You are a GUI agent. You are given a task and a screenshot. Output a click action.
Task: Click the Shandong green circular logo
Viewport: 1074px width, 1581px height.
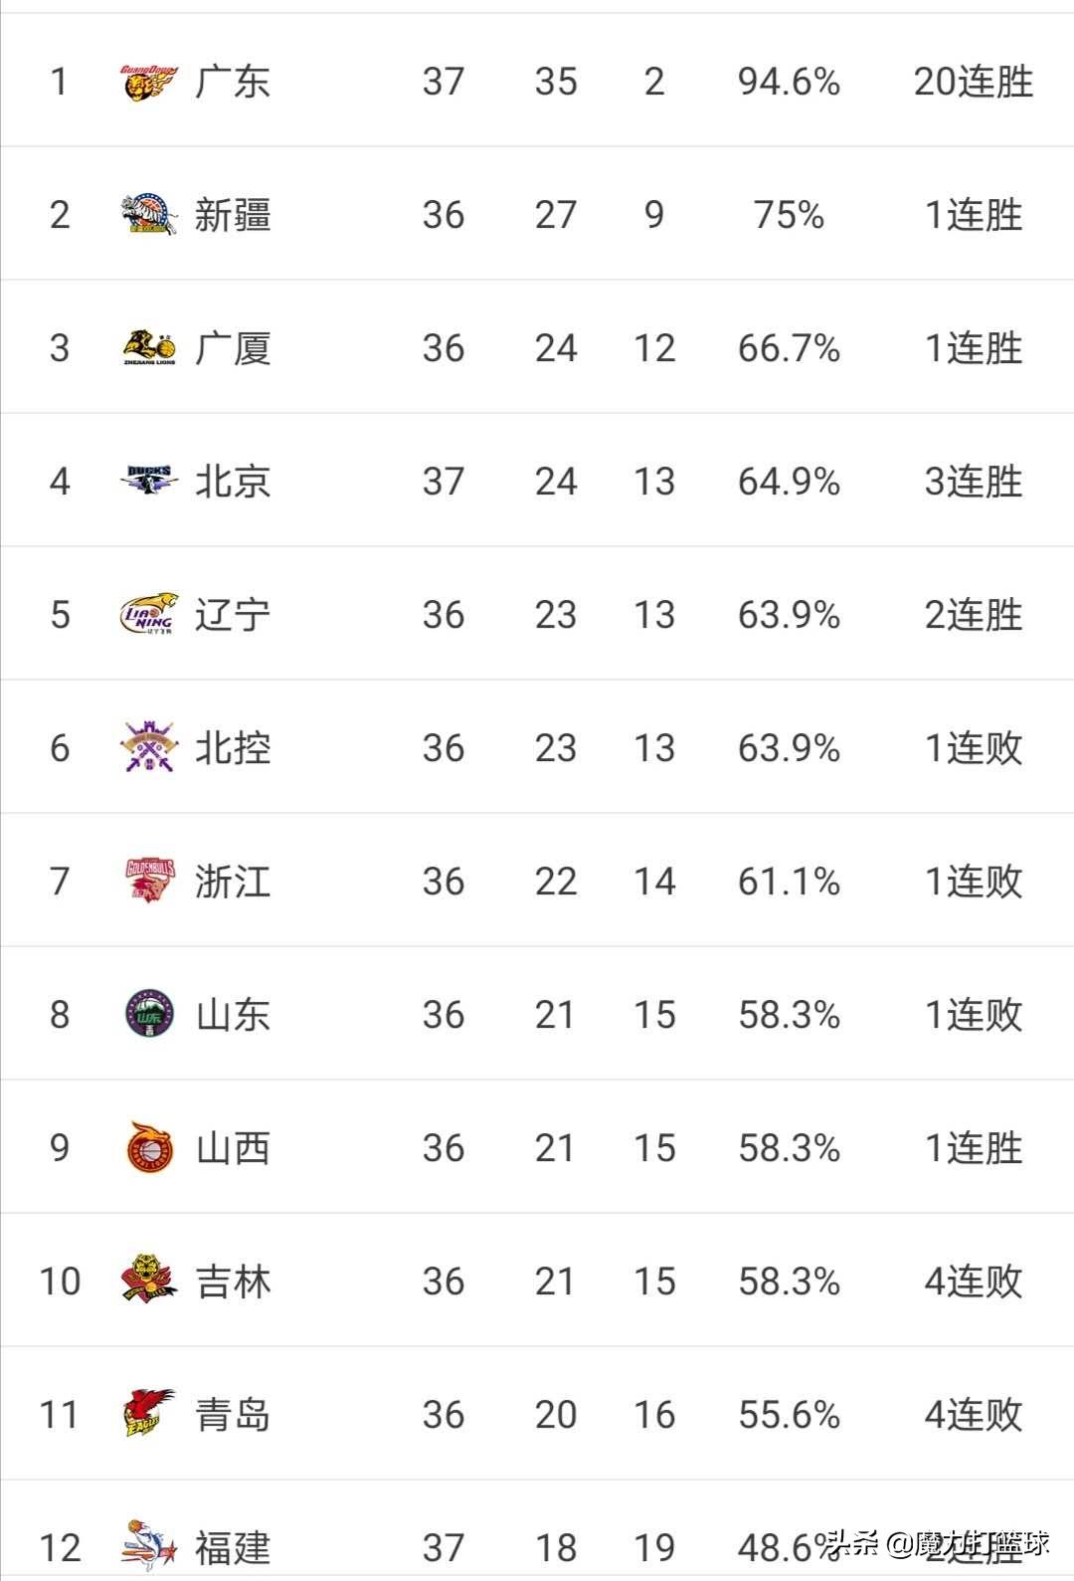point(149,1015)
